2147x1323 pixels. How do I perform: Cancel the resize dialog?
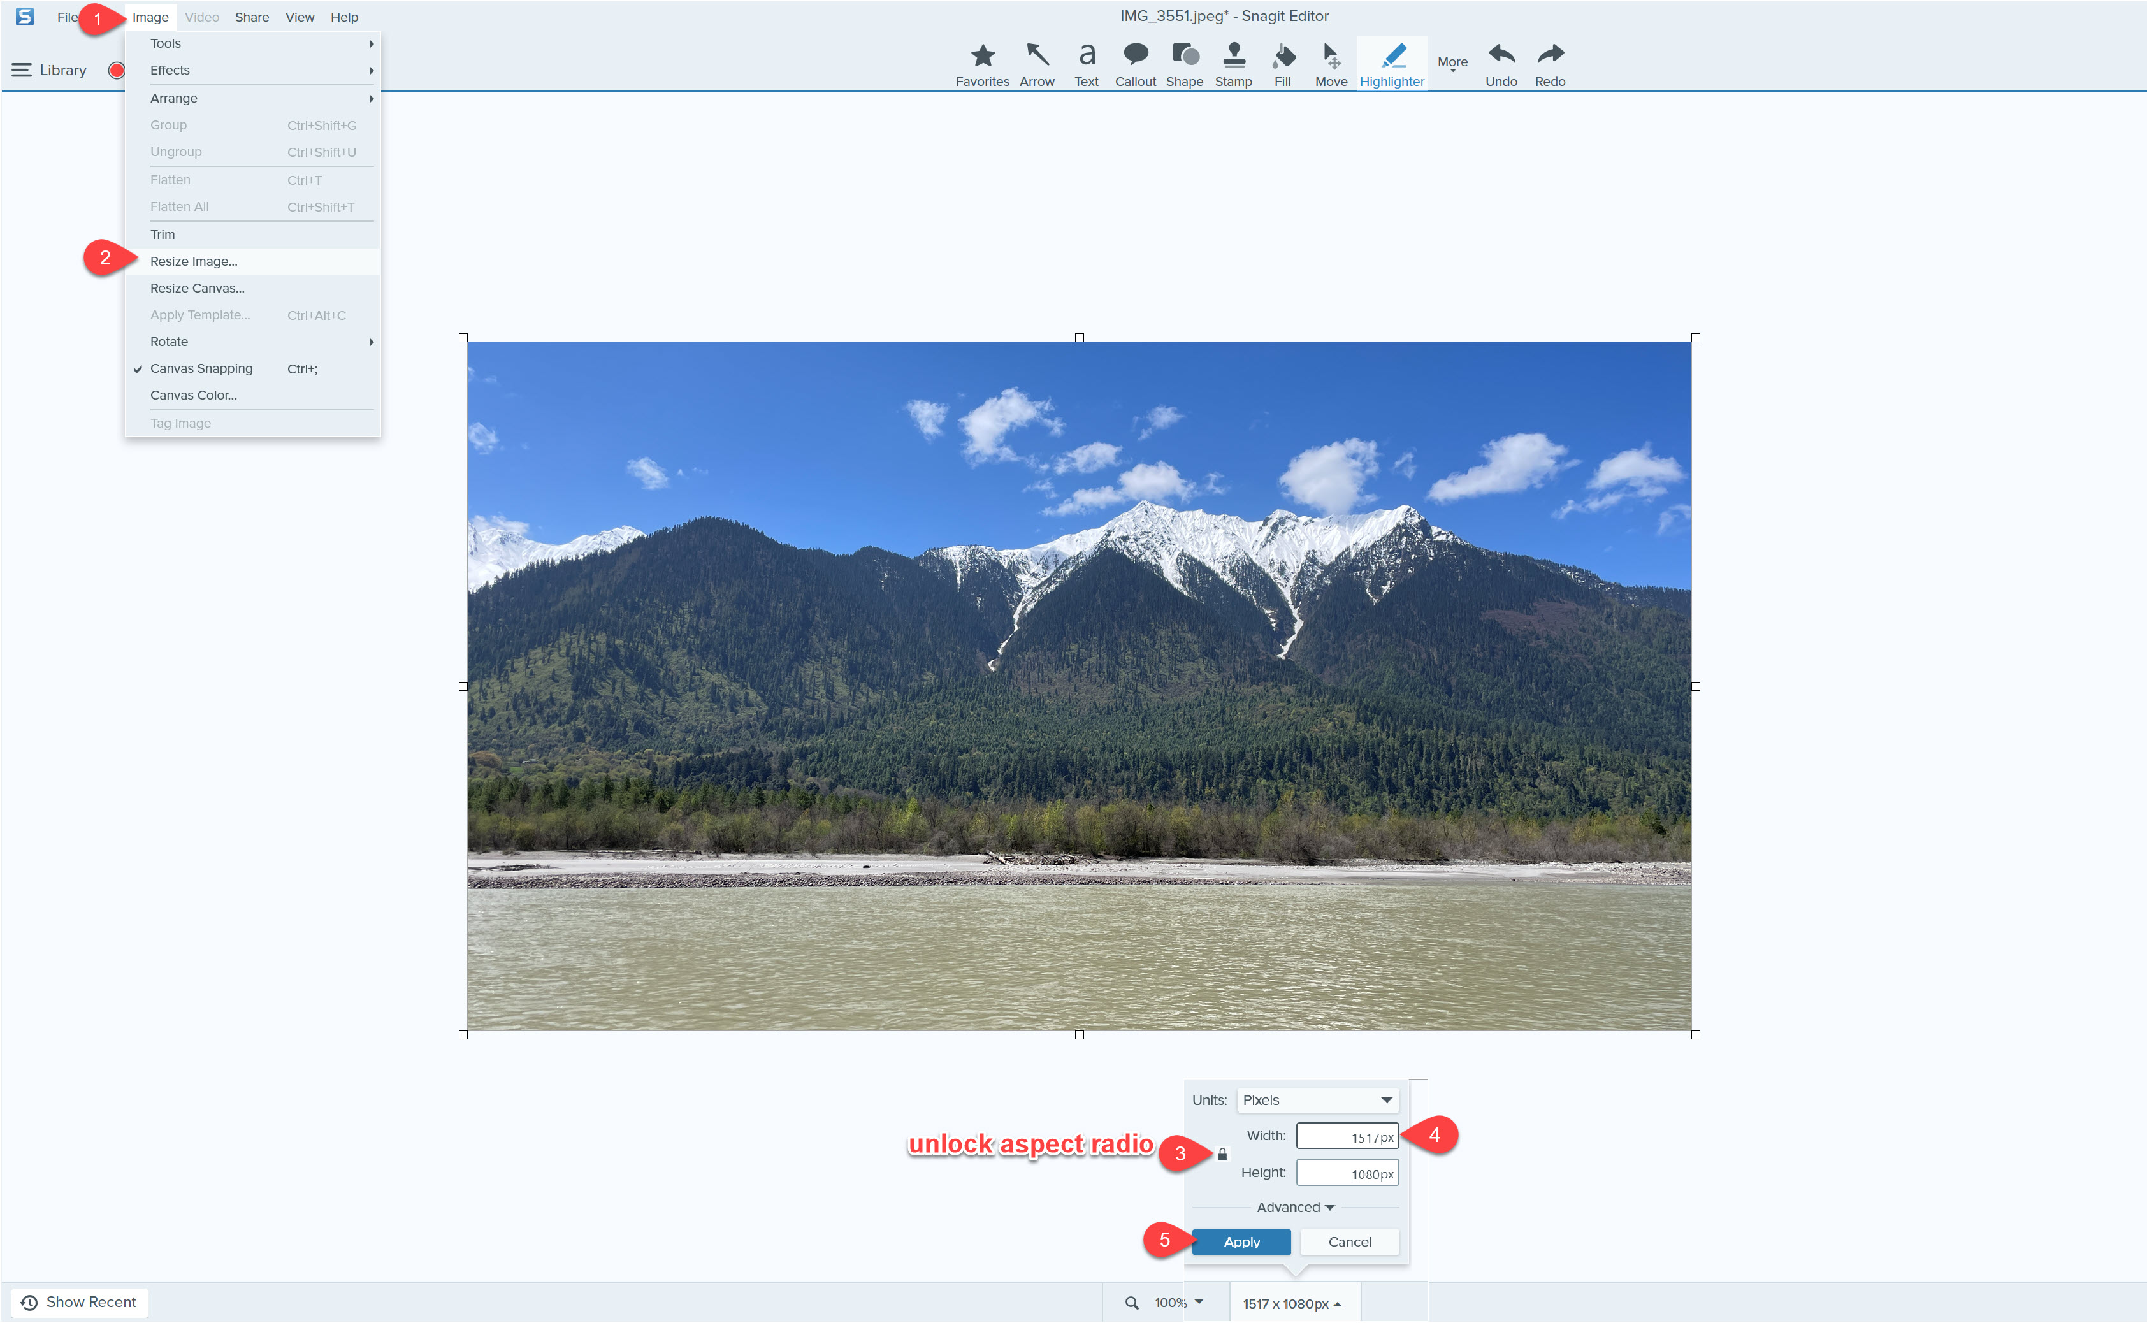[1349, 1241]
